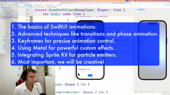Go forward with the editor forward arrow

[x=22, y=5]
